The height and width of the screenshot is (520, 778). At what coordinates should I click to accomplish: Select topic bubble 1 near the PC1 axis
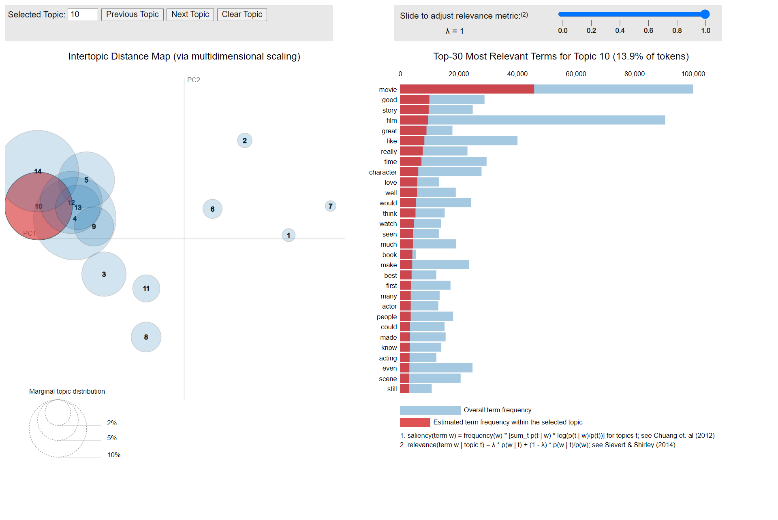(288, 235)
